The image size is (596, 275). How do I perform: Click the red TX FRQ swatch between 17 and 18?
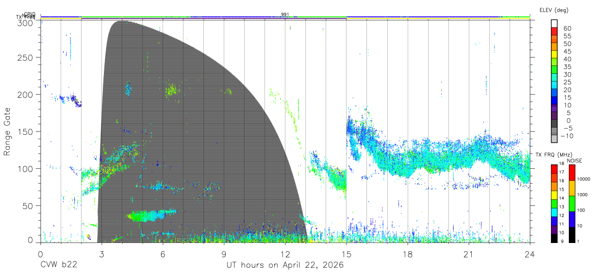point(554,168)
